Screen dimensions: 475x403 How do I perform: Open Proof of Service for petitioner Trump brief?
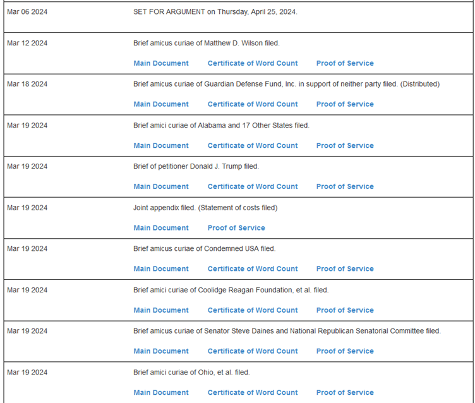(x=345, y=186)
